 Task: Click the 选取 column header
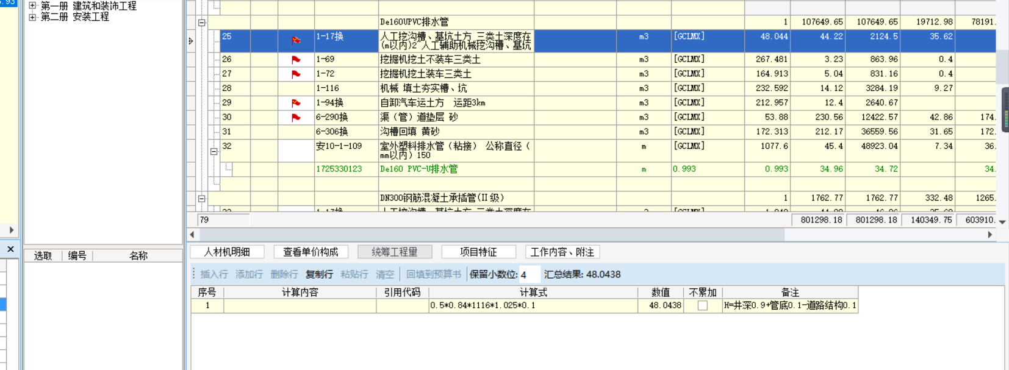[43, 256]
